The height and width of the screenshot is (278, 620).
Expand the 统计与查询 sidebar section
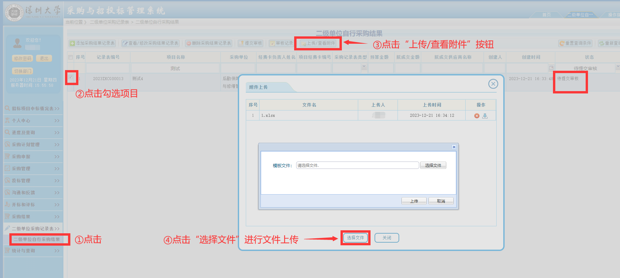pos(33,251)
